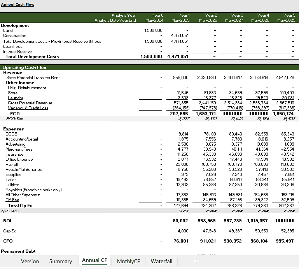This screenshot has width=299, height=269.
Task: Click the Op Ex Ratio label
Action: pos(10,211)
